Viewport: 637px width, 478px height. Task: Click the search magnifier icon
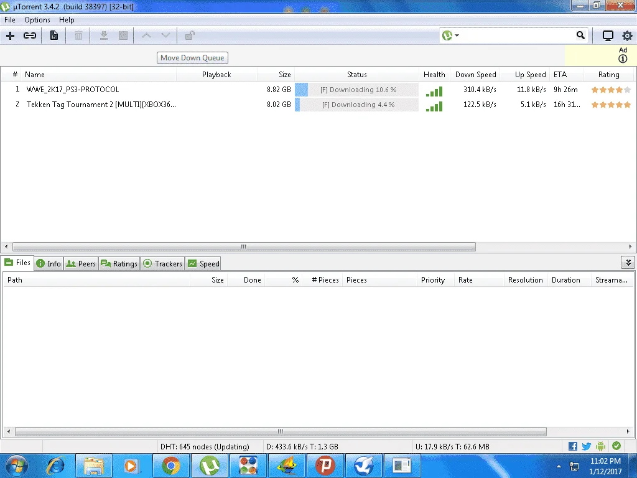coord(580,35)
